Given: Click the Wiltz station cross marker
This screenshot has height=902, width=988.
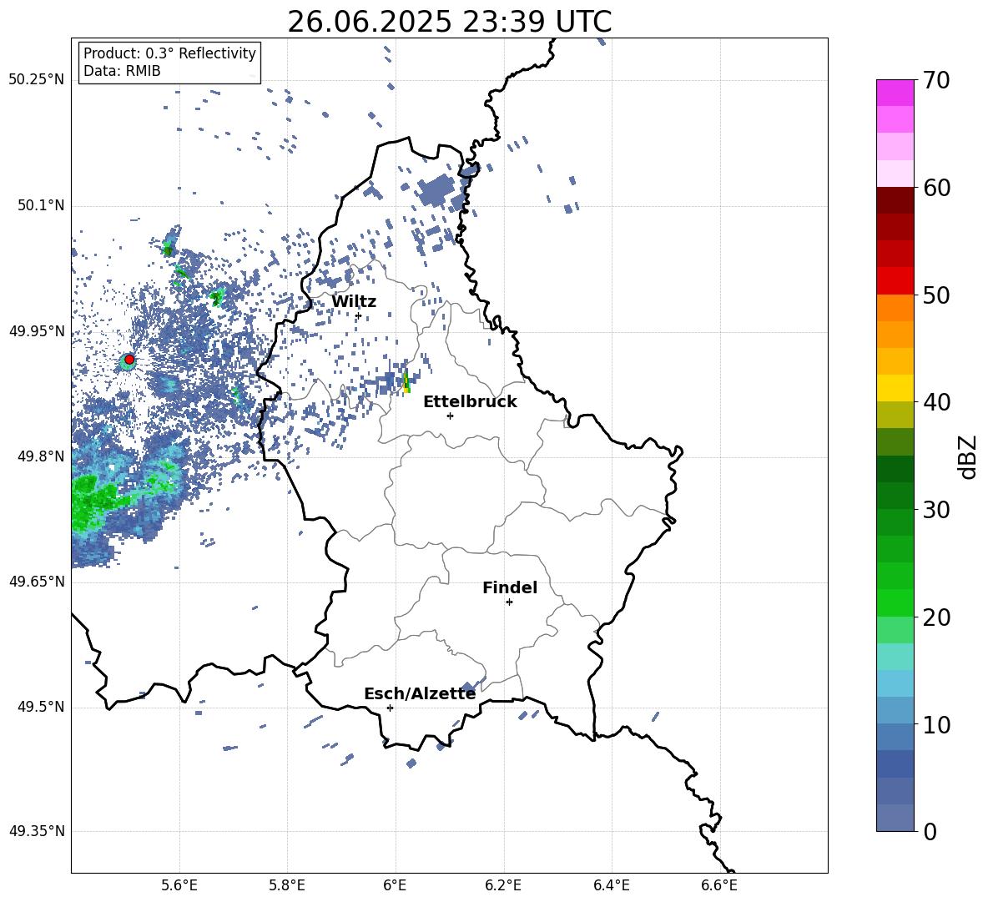Looking at the screenshot, I should (358, 315).
